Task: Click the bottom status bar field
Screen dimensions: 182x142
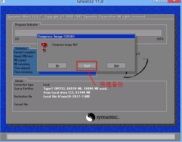Action: pyautogui.click(x=91, y=137)
